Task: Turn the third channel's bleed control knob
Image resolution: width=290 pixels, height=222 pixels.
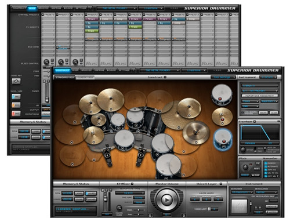Action: (75, 62)
